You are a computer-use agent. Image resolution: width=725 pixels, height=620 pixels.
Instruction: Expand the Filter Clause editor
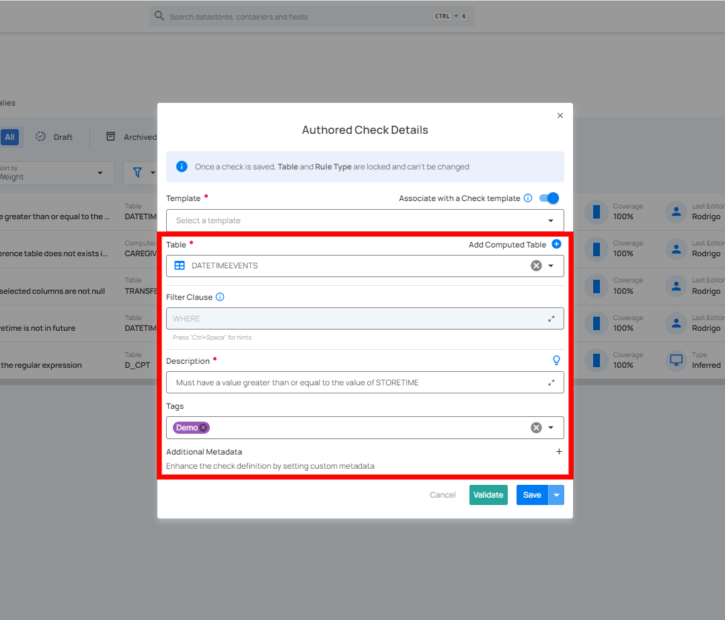[551, 319]
